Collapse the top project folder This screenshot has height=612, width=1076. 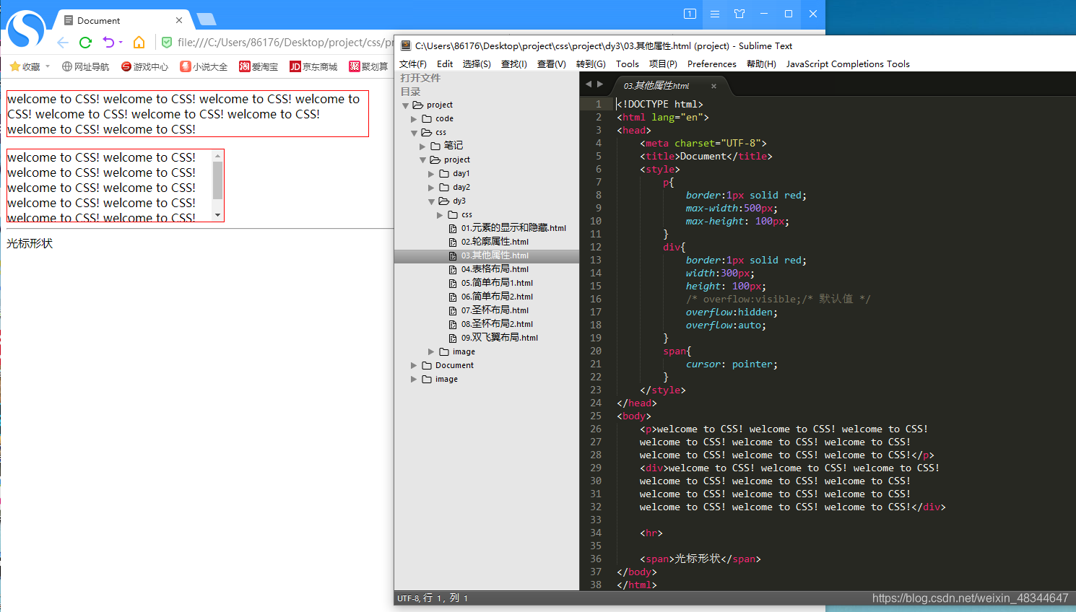tap(406, 105)
